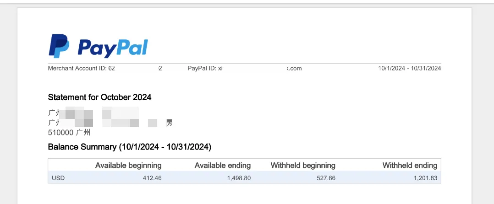Viewport: 494px width, 204px height.
Task: Click the date range 10/1/2024 - 10/31/2024 in header
Action: [x=410, y=68]
